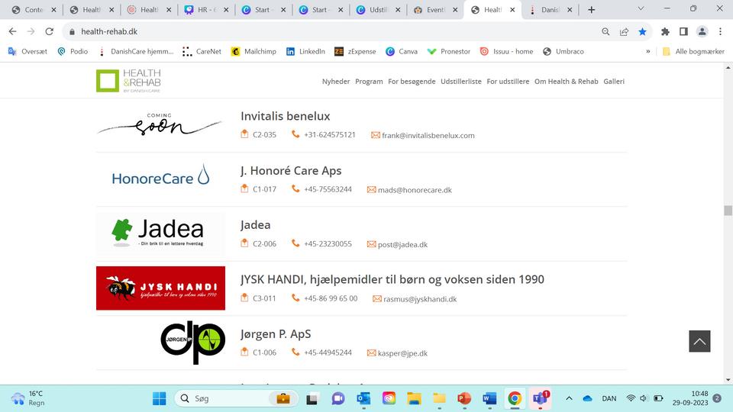Open the Chrome three-dot menu
The height and width of the screenshot is (412, 733).
coord(720,31)
